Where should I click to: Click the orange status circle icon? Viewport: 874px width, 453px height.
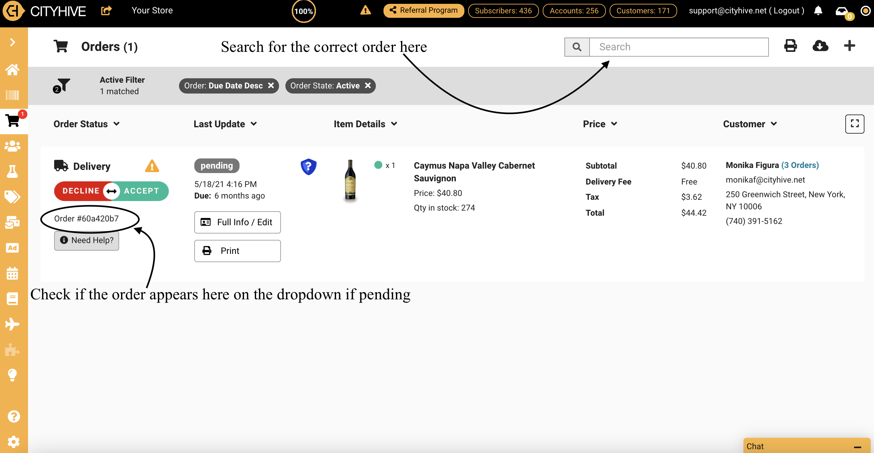coord(865,11)
